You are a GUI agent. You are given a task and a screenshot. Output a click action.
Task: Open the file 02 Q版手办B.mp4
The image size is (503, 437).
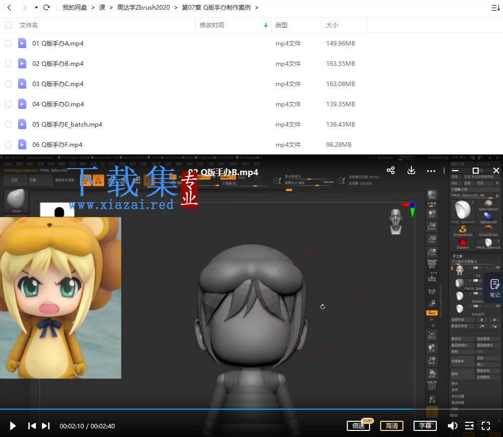coord(58,64)
